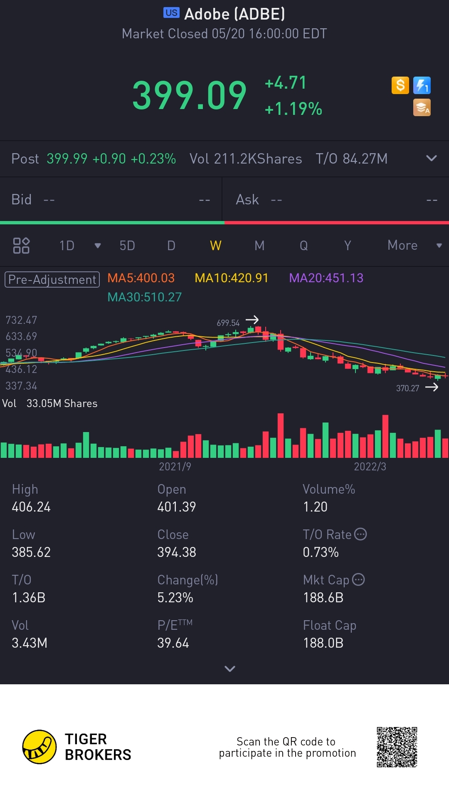Tap the 2022/3 date label on chart
The image size is (449, 810).
point(370,467)
